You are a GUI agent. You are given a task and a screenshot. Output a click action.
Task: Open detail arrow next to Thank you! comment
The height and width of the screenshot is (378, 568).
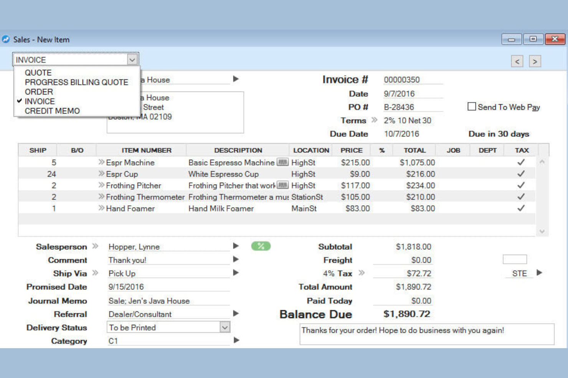(236, 259)
